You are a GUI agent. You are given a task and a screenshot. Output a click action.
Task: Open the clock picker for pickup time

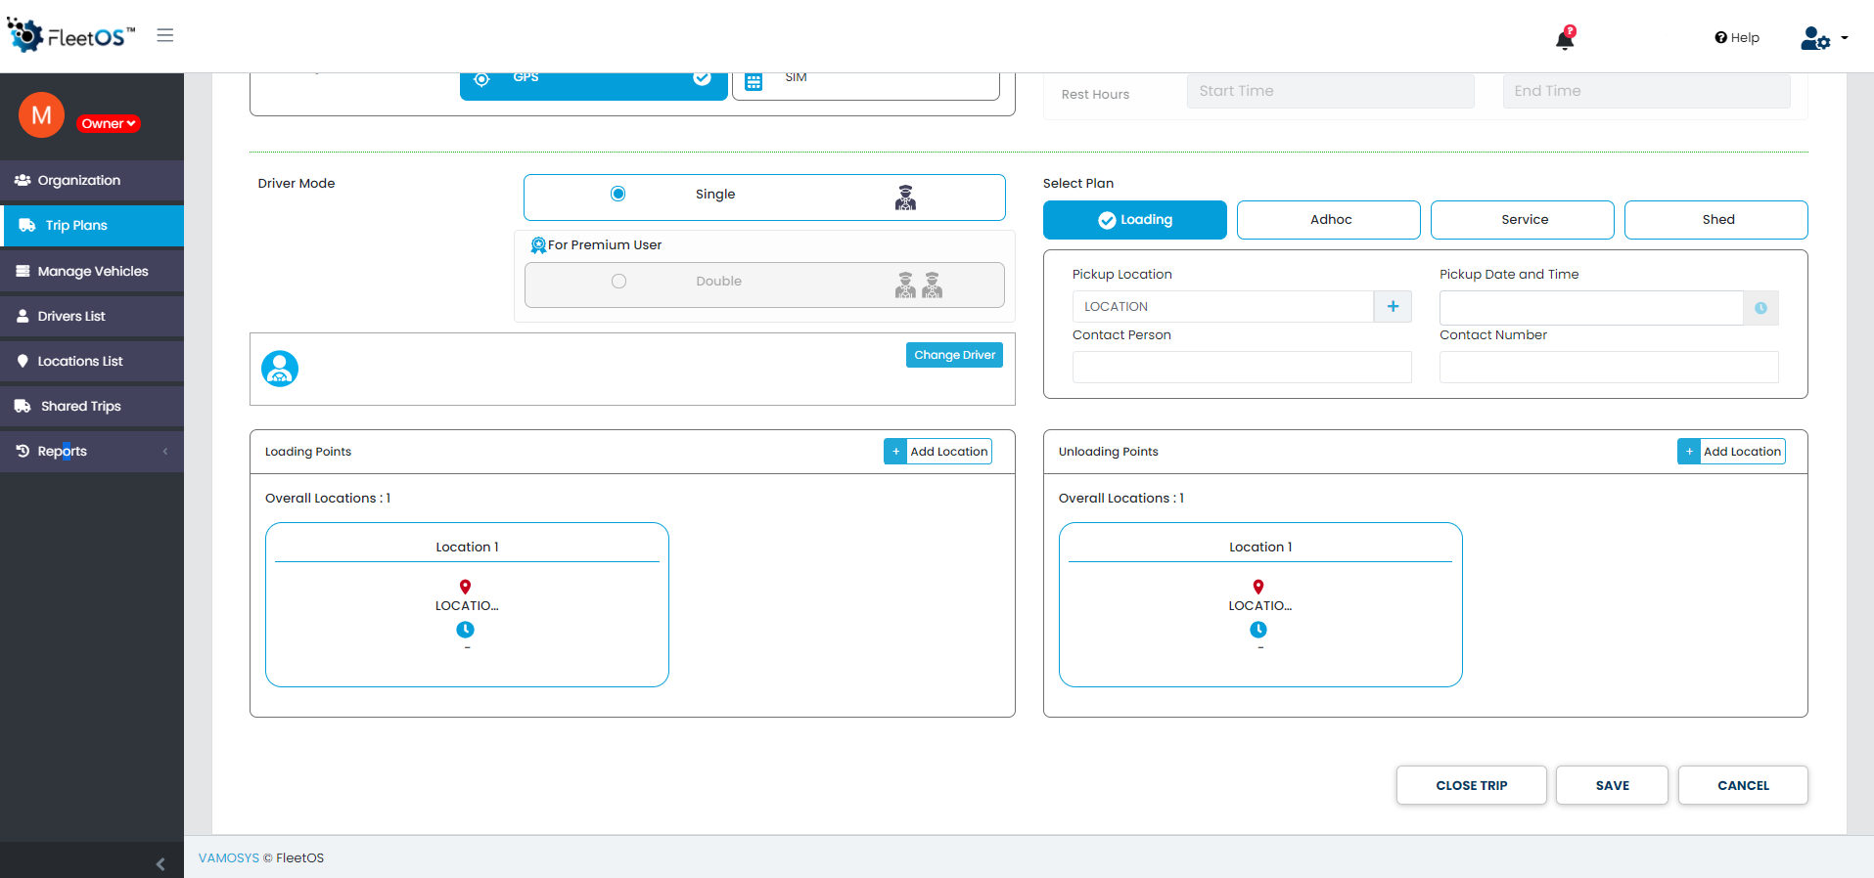(x=1760, y=308)
